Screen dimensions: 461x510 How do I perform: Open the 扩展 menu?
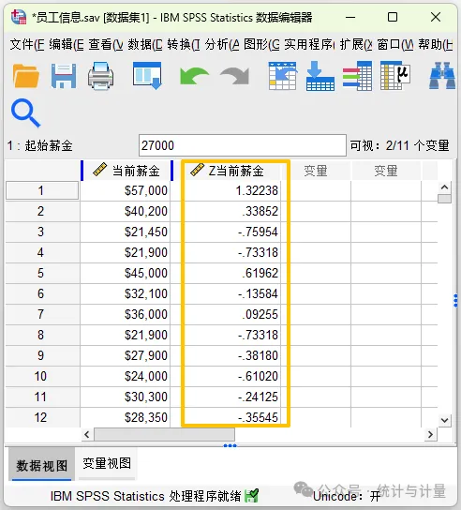[x=356, y=45]
